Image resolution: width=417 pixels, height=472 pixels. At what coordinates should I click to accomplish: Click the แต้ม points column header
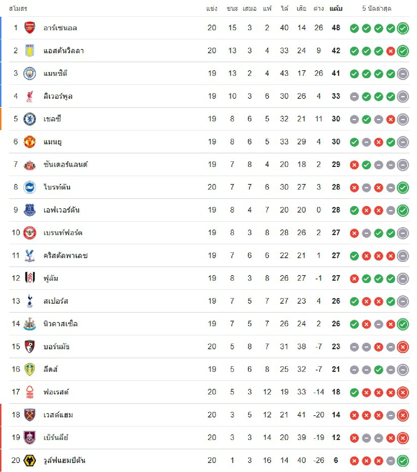click(x=336, y=8)
